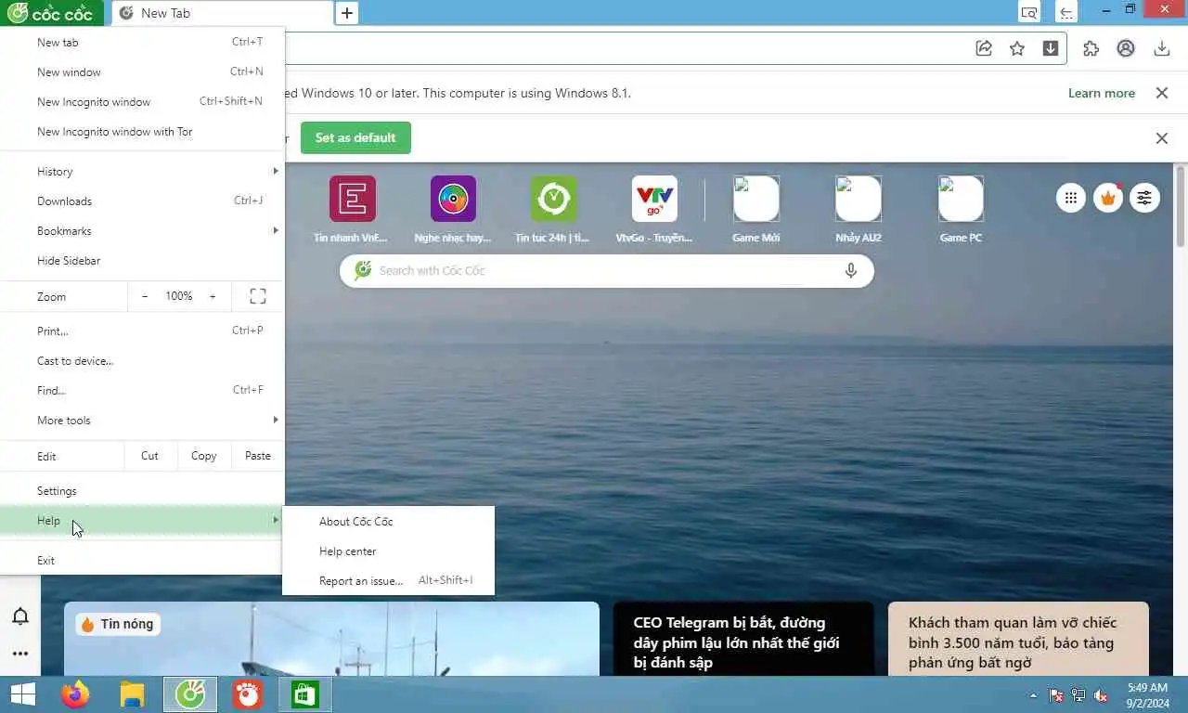Open the tab search icon in title bar

click(1028, 13)
